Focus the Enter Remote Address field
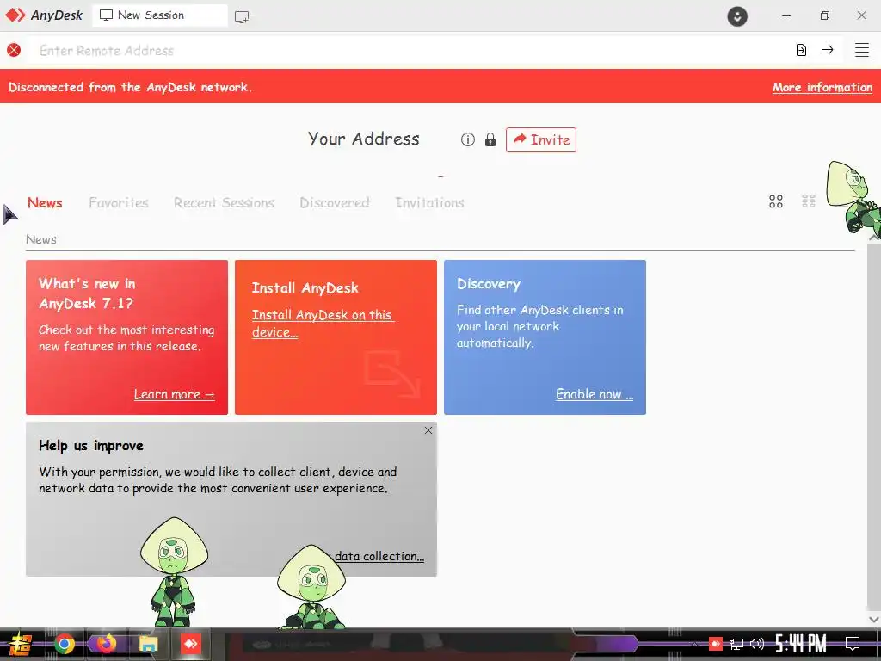 click(x=410, y=51)
